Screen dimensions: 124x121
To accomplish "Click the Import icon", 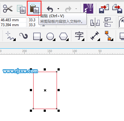I will pos(104,9).
